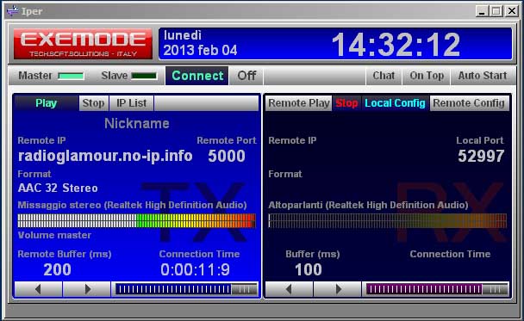The height and width of the screenshot is (321, 524).
Task: Click the TX buffer decrease left arrow
Action: pos(38,289)
